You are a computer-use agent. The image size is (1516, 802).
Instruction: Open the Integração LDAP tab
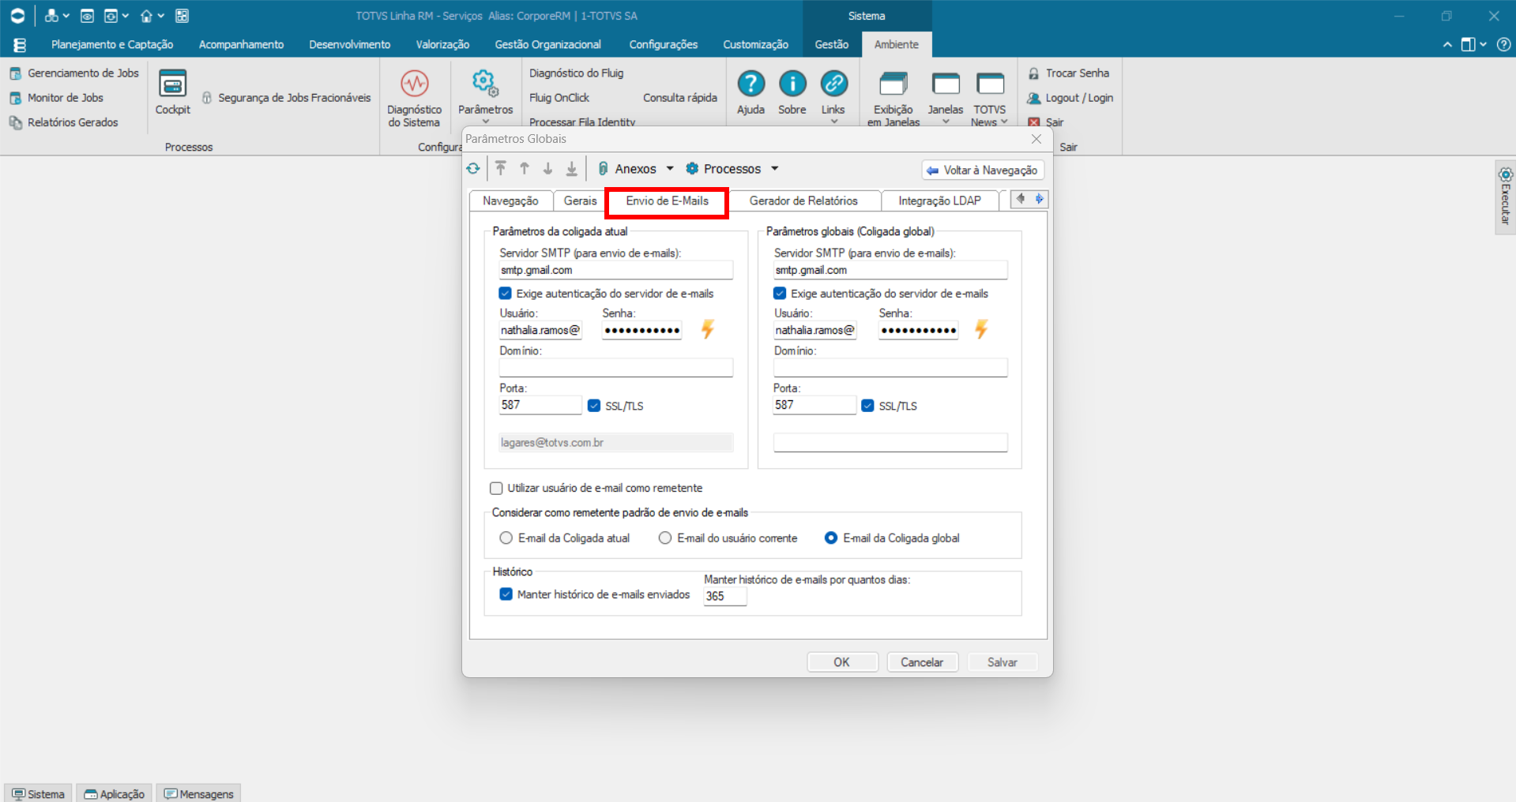point(939,201)
